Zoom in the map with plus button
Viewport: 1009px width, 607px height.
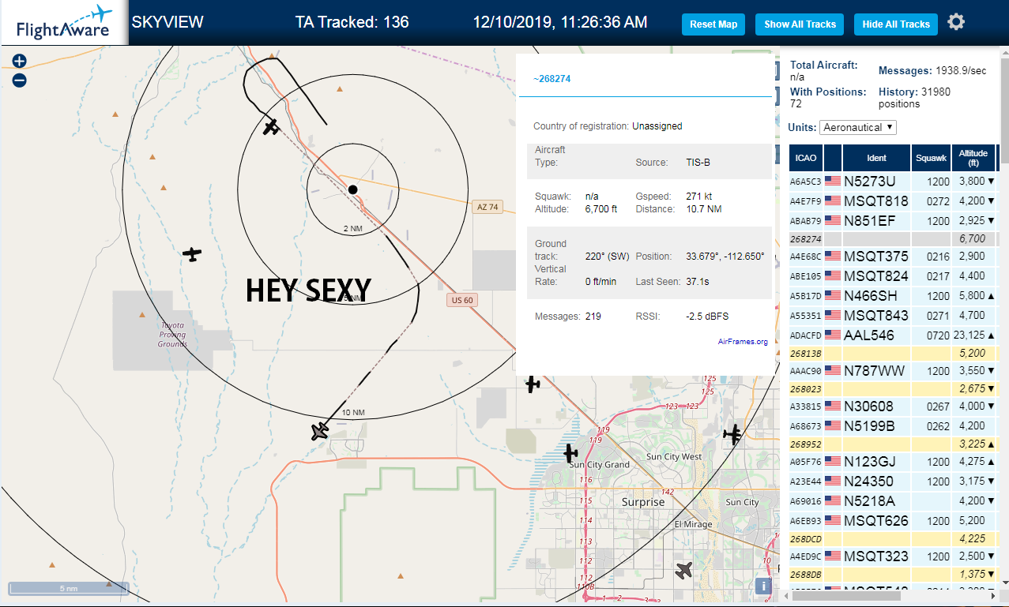tap(20, 62)
